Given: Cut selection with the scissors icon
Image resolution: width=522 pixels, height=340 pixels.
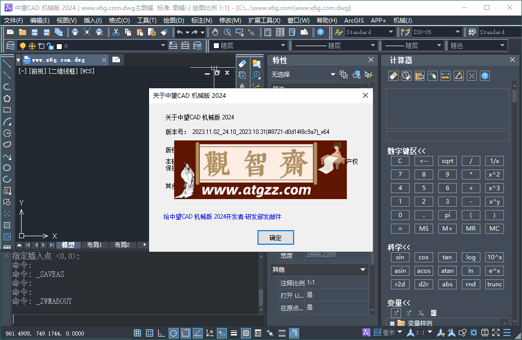Looking at the screenshot, I should [x=115, y=32].
